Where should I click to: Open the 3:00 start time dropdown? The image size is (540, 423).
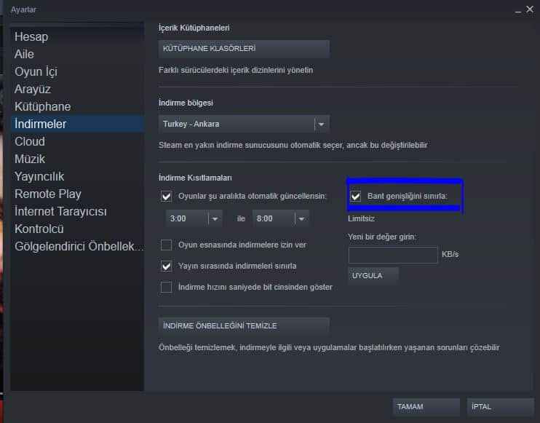[x=194, y=218]
